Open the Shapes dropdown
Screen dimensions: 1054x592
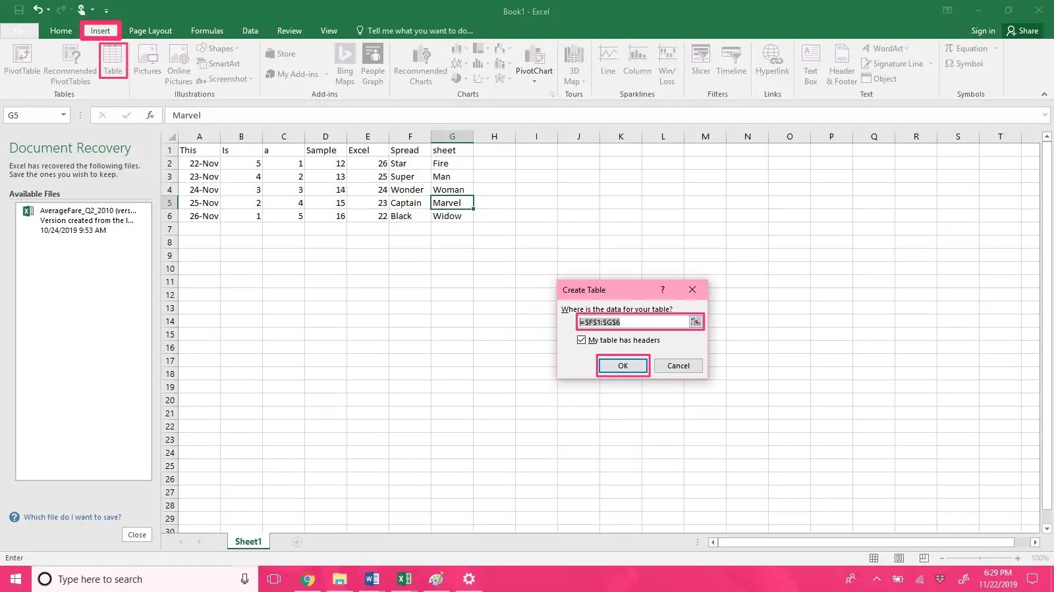coord(218,49)
